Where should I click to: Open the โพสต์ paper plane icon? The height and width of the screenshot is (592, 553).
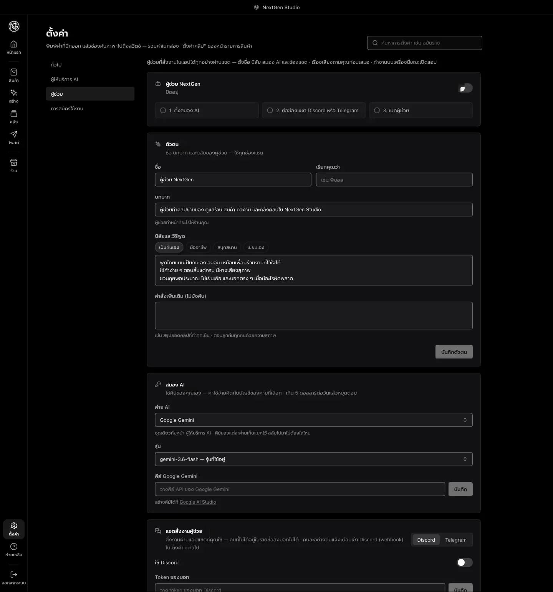14,134
